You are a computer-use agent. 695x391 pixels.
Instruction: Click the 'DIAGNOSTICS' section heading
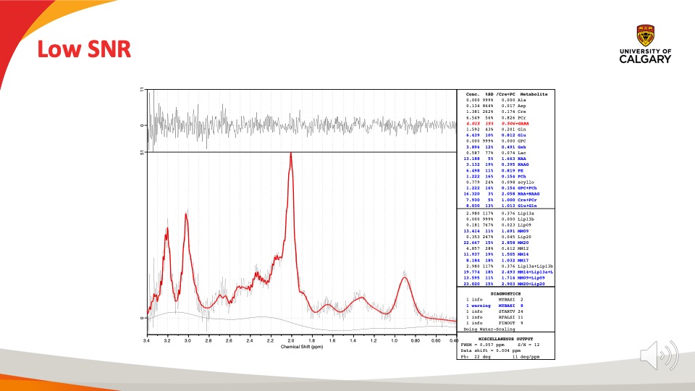pyautogui.click(x=506, y=293)
